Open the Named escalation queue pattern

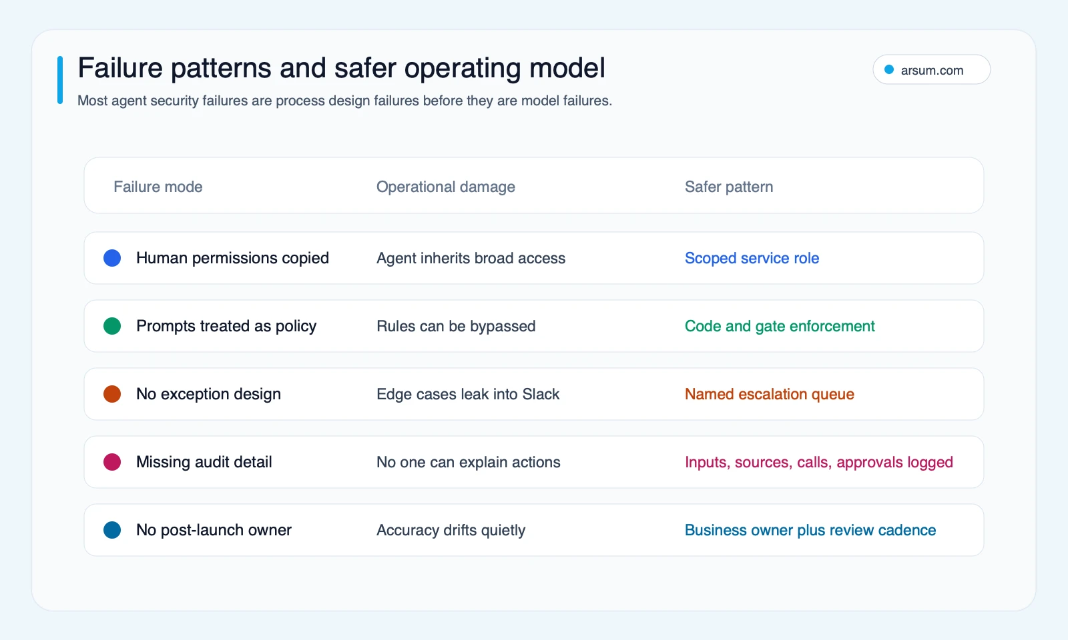click(770, 394)
